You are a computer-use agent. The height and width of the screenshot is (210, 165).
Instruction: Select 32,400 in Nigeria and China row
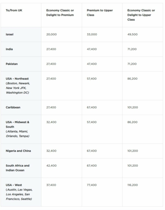pos(51,151)
